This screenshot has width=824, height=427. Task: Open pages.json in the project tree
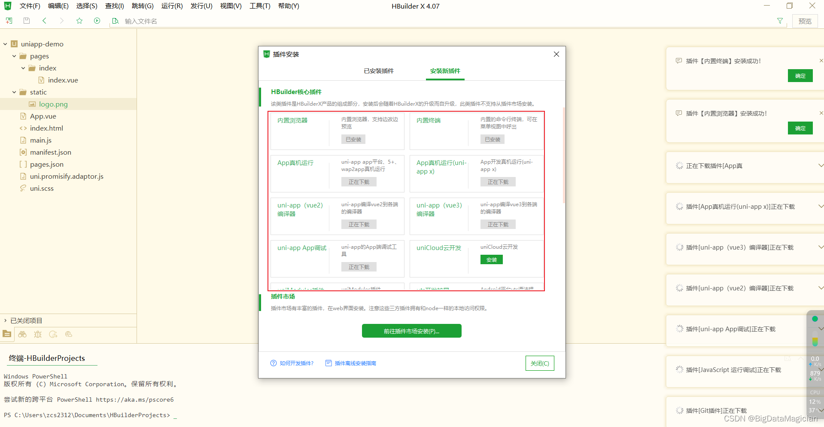(47, 164)
